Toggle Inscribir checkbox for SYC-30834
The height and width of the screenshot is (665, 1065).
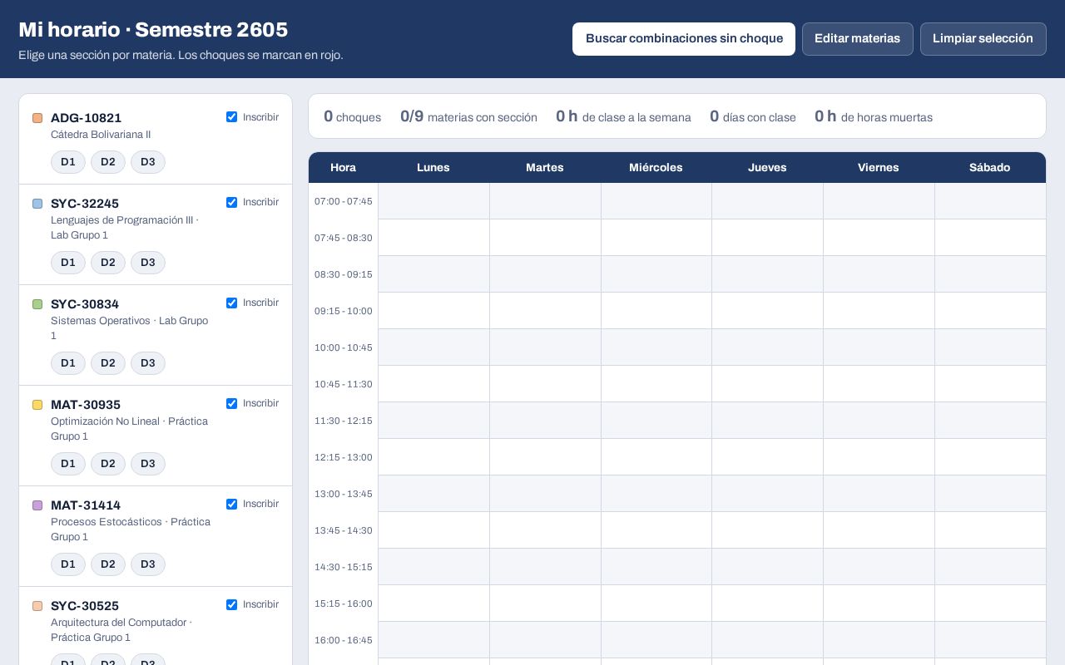pos(231,303)
